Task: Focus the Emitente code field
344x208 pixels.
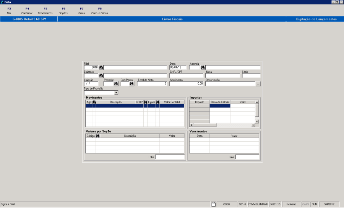Action: [x=91, y=75]
